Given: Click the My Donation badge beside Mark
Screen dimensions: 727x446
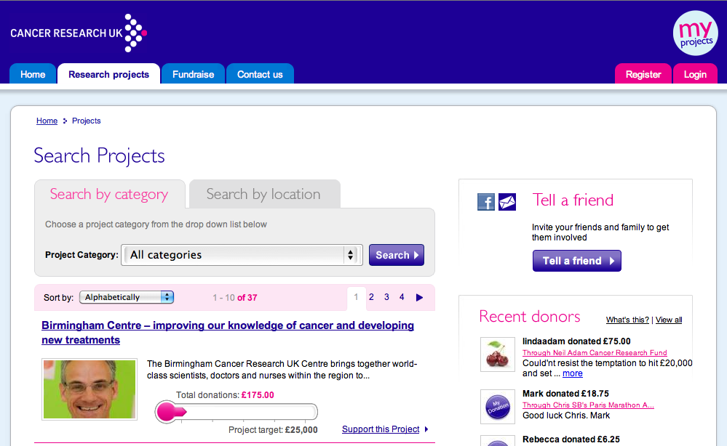Looking at the screenshot, I should (498, 407).
